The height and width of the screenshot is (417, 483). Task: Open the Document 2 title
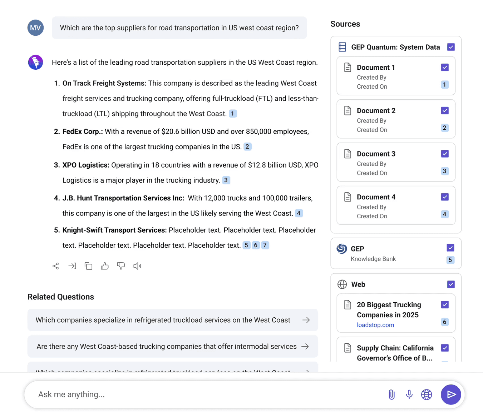[x=376, y=111]
